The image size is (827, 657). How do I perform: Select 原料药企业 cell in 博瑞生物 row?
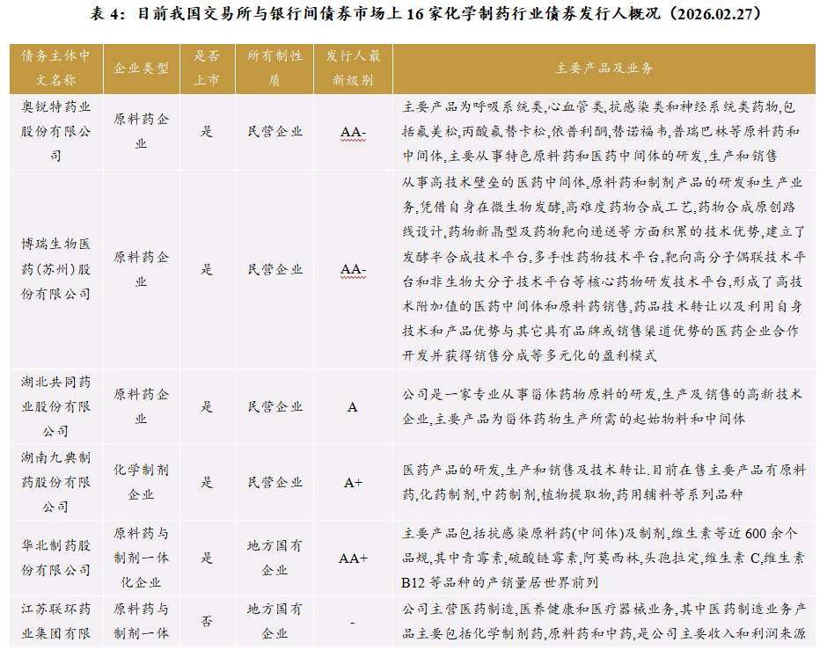(142, 269)
